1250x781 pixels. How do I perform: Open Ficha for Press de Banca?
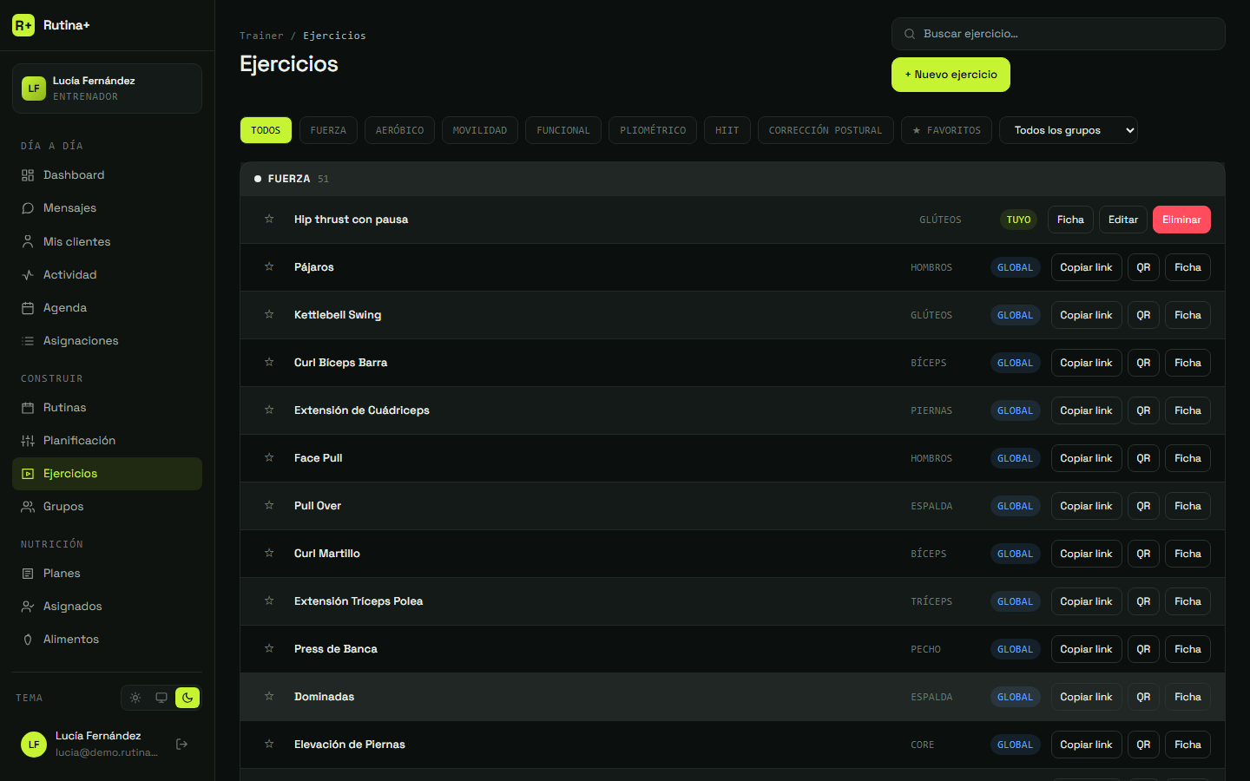pos(1187,649)
